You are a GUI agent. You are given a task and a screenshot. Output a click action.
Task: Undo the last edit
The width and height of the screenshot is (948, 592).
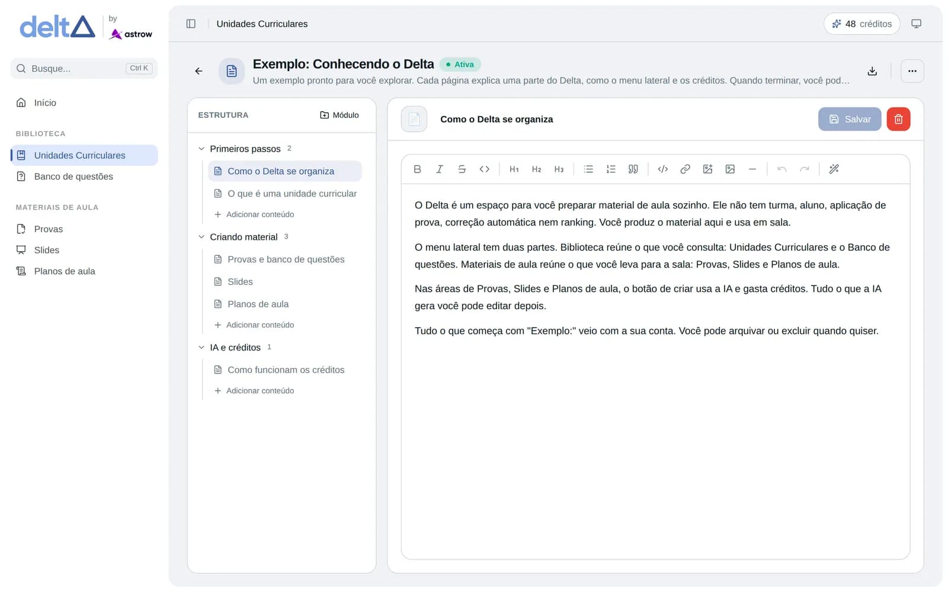tap(782, 169)
